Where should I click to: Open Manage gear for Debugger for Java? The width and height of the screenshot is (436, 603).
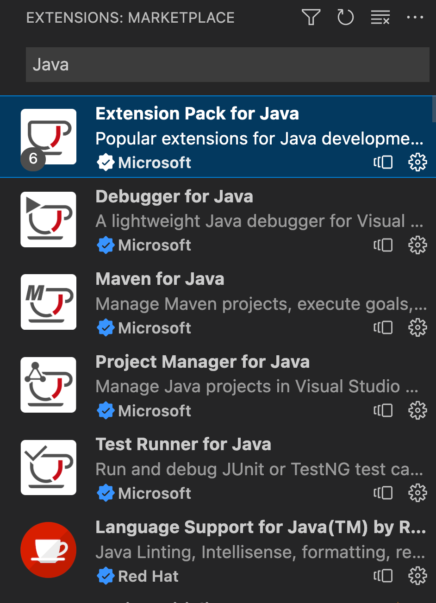[417, 245]
